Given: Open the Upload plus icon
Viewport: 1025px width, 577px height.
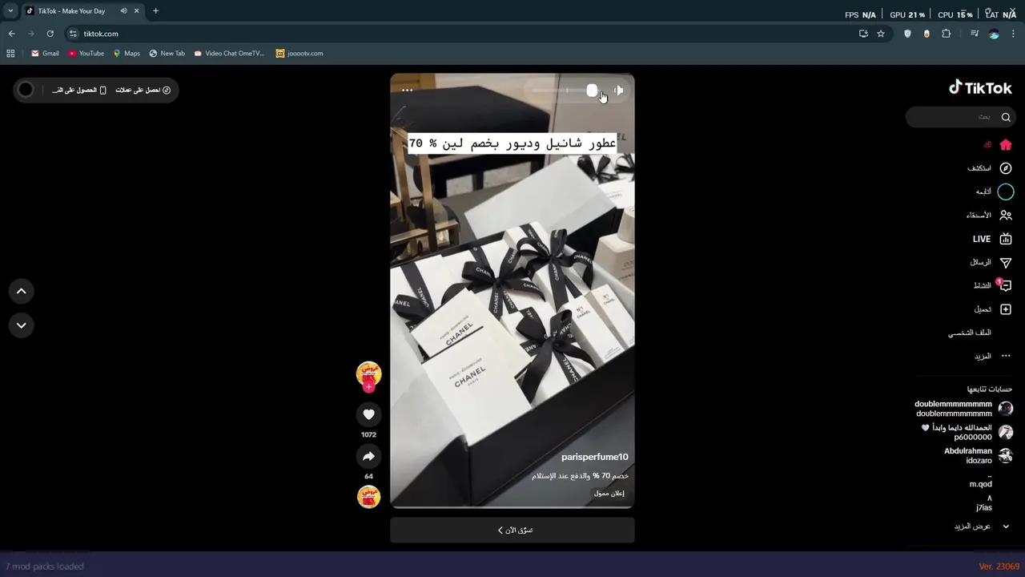Looking at the screenshot, I should (x=1006, y=309).
